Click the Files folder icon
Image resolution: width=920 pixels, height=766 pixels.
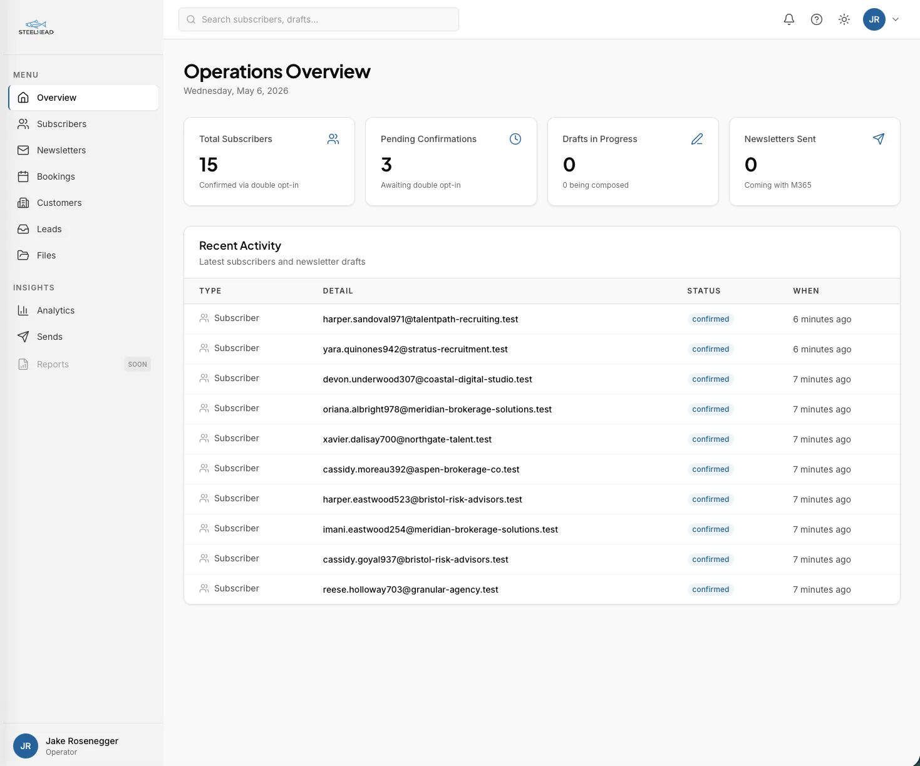(23, 255)
